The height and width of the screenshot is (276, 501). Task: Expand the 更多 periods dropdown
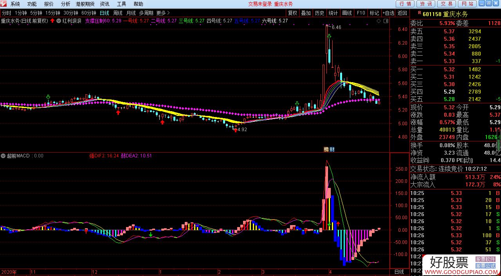point(162,13)
